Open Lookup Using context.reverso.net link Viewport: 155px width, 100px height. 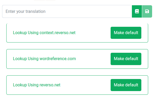coord(44,33)
